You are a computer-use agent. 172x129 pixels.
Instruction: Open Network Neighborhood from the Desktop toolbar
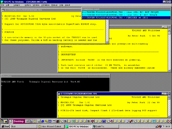pyautogui.click(x=31, y=121)
